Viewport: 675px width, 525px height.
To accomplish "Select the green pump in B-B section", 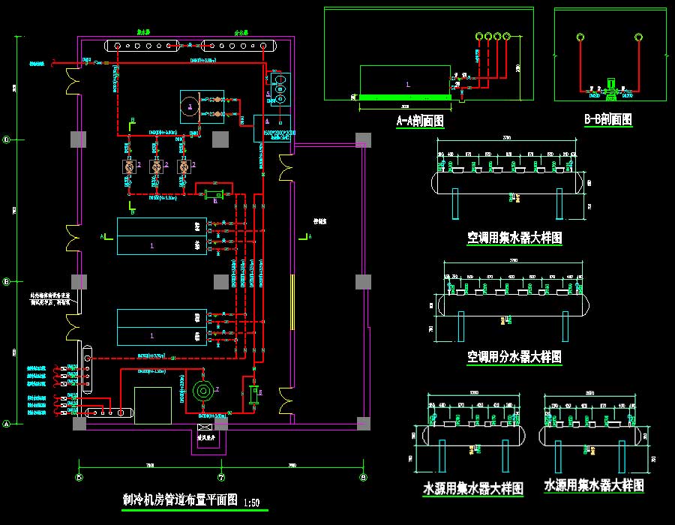I will 610,89.
